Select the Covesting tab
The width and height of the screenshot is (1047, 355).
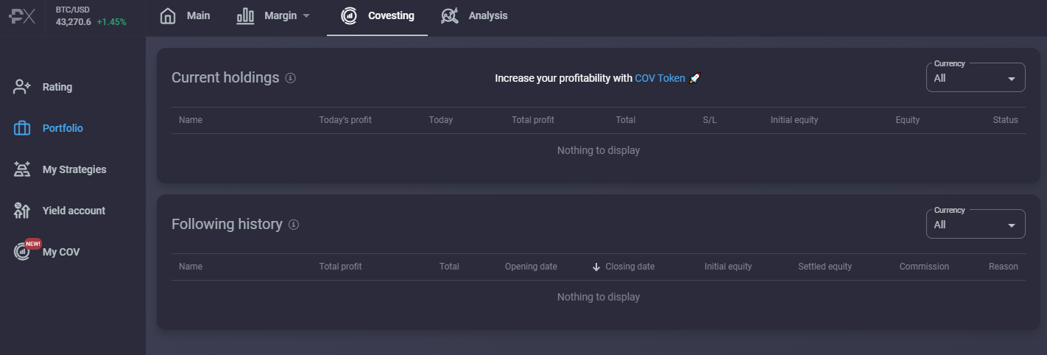(x=377, y=16)
